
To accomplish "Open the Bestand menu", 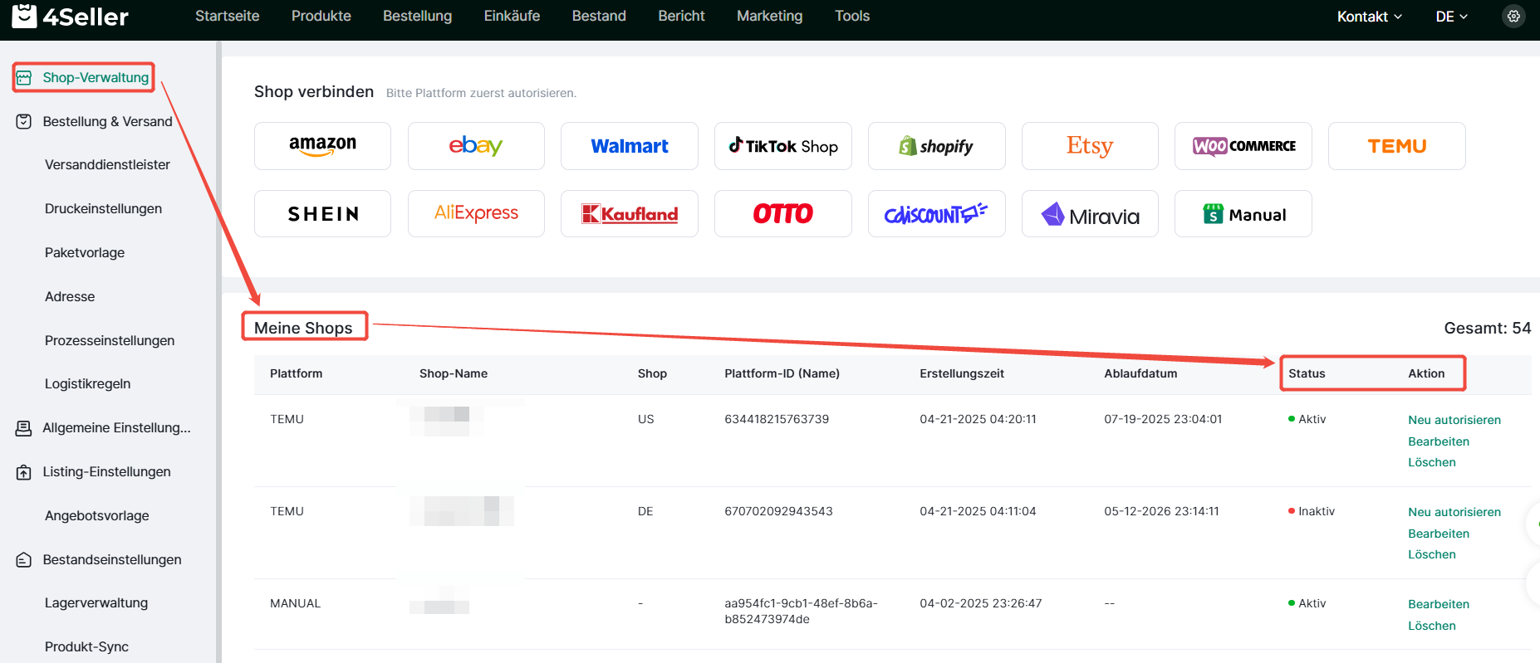I will click(x=599, y=16).
